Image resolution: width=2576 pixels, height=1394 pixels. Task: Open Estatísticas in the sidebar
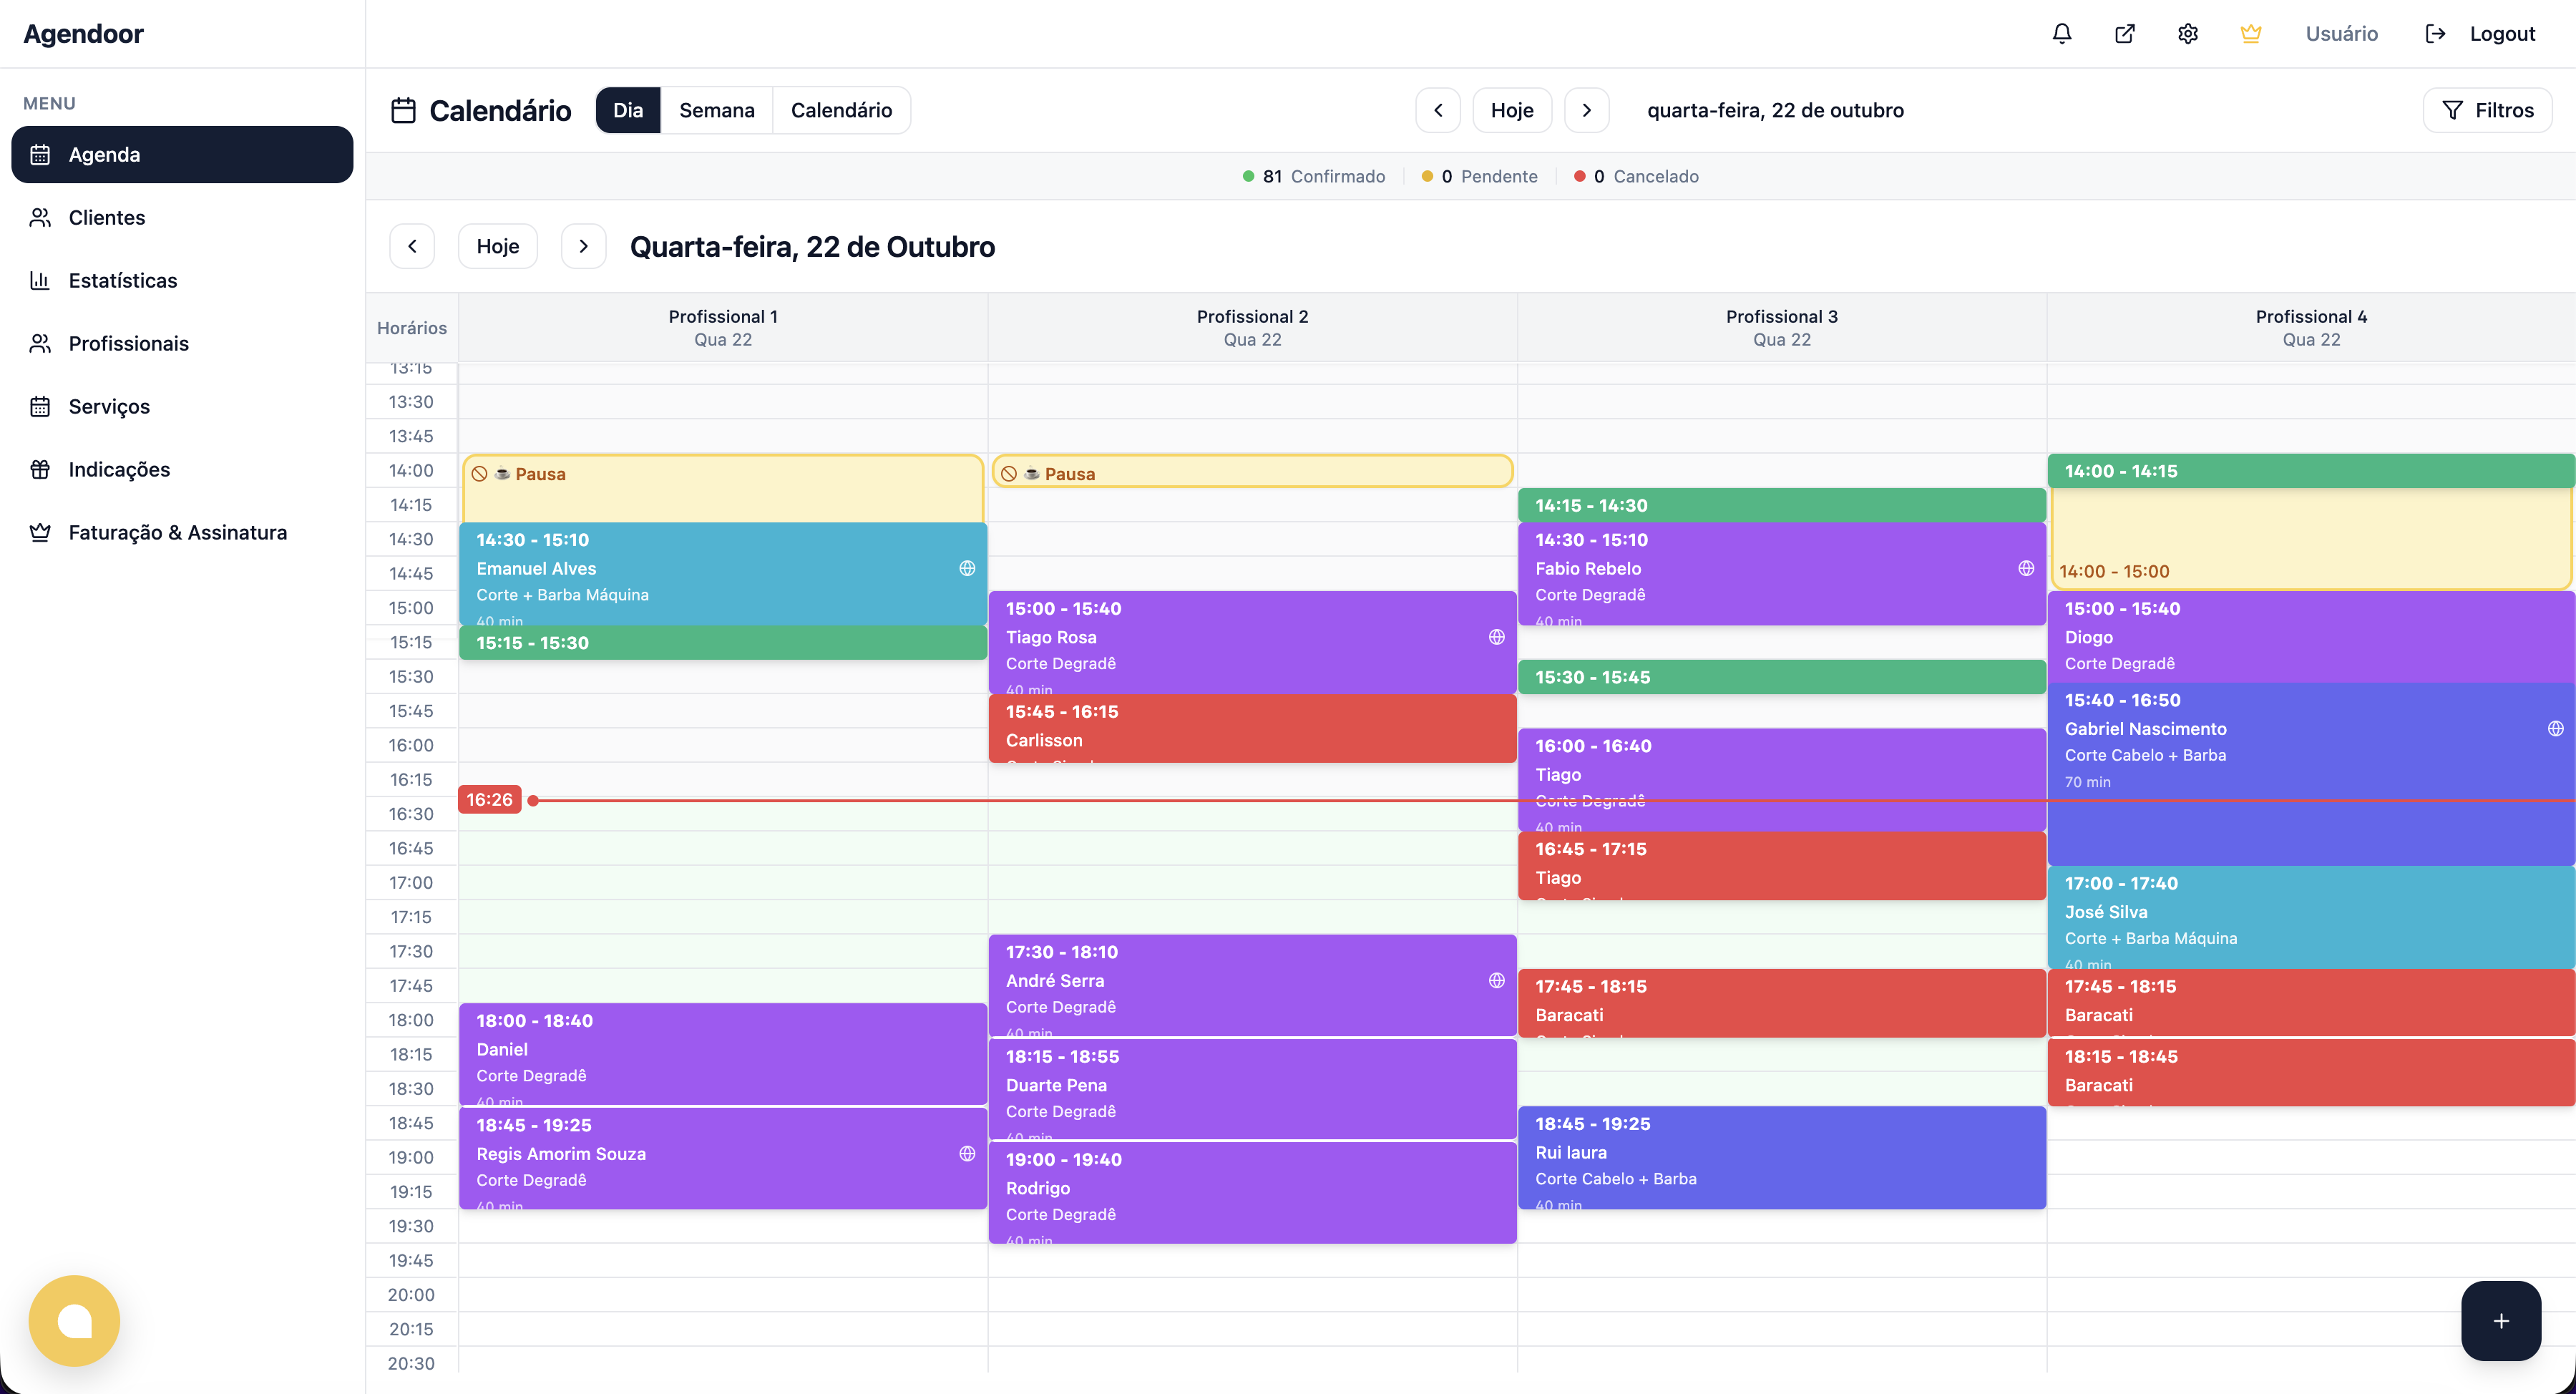point(182,280)
